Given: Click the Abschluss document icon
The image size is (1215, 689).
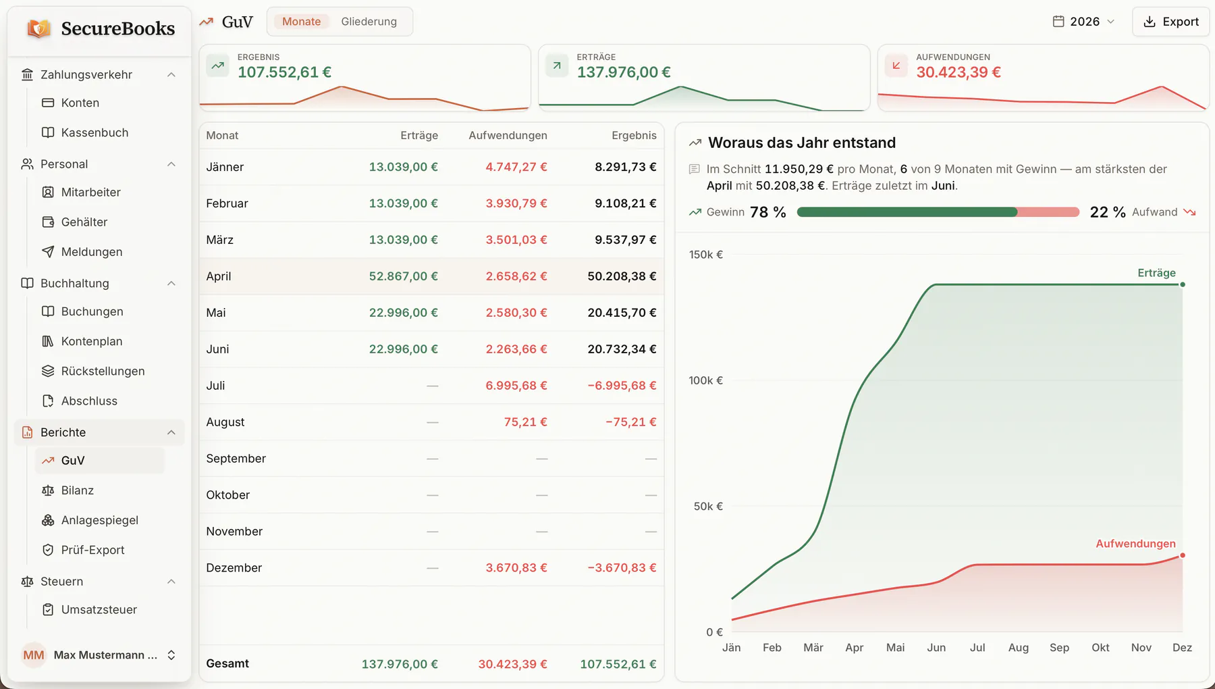Looking at the screenshot, I should pyautogui.click(x=48, y=401).
